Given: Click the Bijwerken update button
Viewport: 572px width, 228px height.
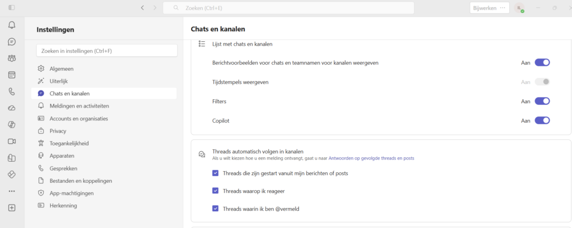Looking at the screenshot, I should coord(485,8).
